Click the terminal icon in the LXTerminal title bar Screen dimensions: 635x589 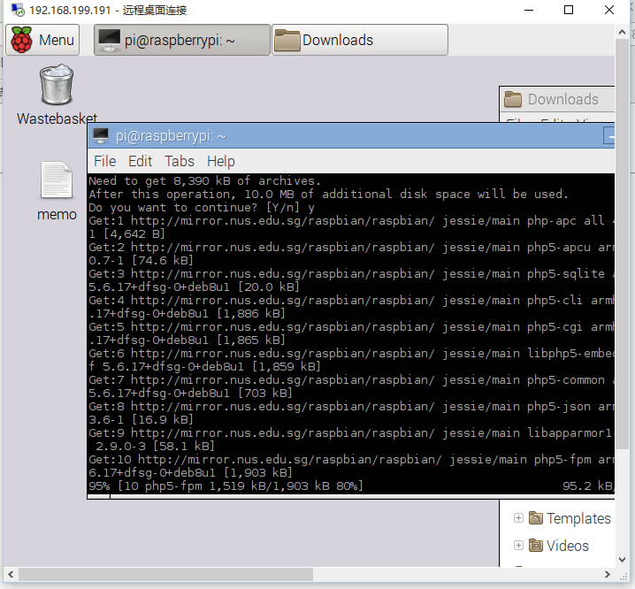coord(101,135)
